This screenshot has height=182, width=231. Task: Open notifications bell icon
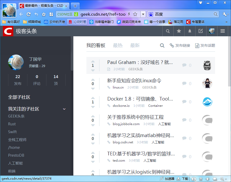(190, 31)
